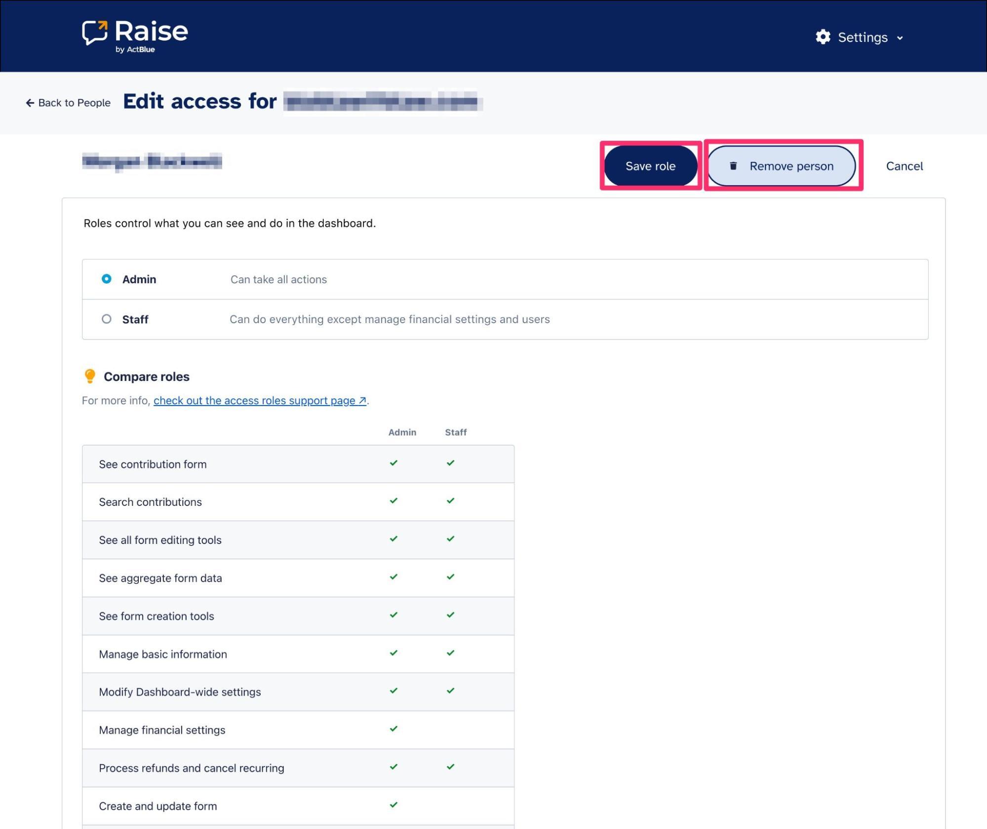Image resolution: width=987 pixels, height=829 pixels.
Task: Click the Search contributions table row
Action: click(150, 502)
